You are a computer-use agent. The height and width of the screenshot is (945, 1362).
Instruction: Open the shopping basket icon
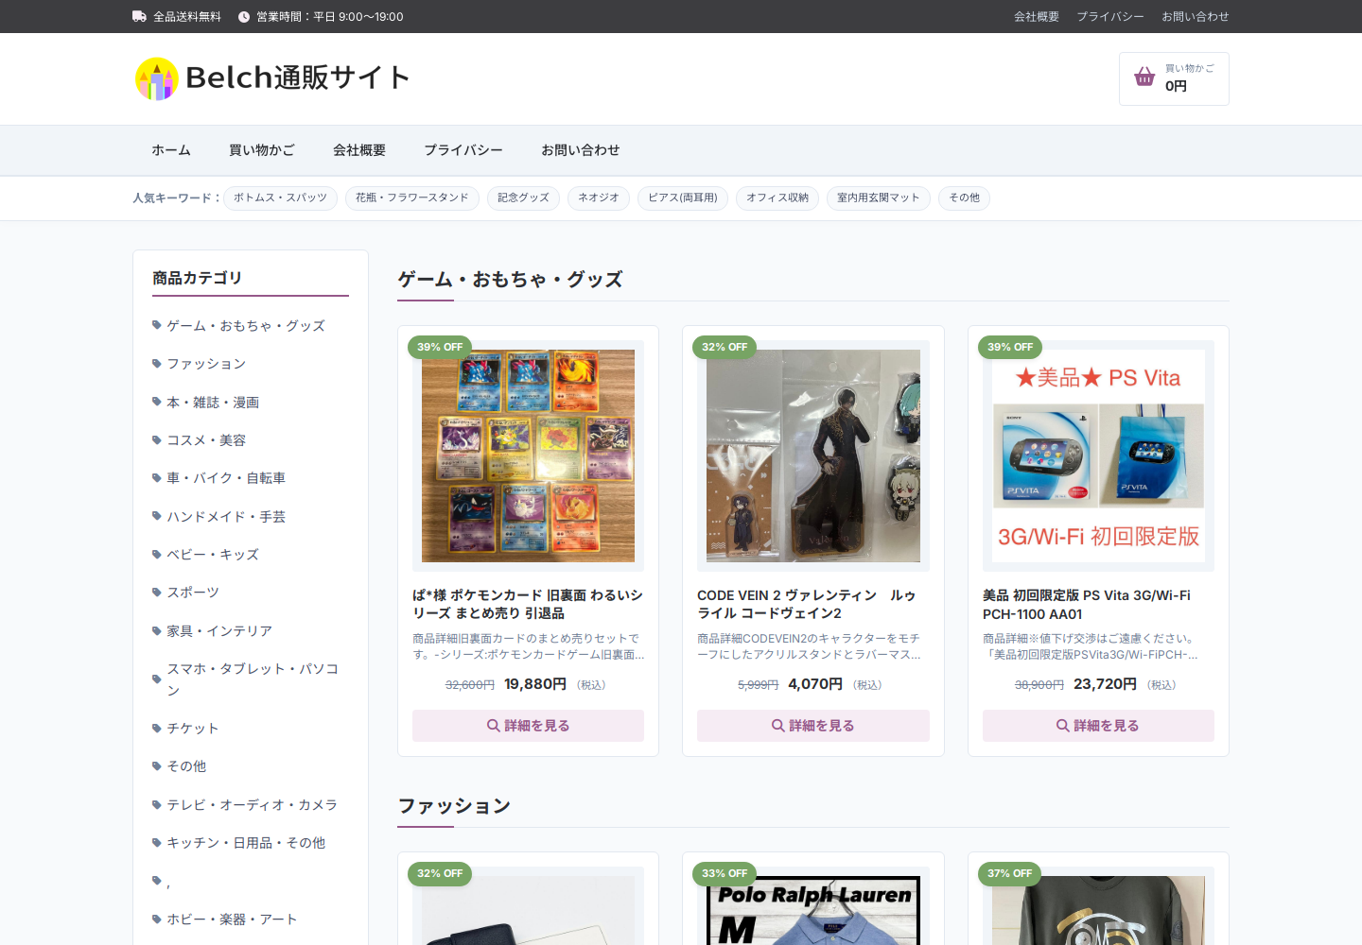1144,77
